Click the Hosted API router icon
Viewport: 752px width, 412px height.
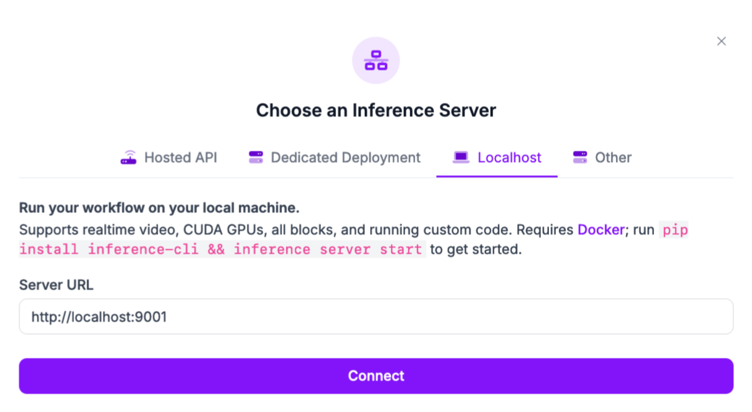(128, 157)
